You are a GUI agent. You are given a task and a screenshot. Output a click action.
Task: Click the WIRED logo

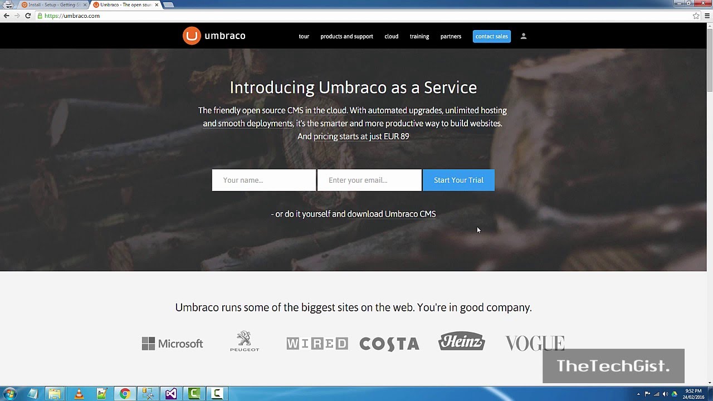click(x=317, y=344)
